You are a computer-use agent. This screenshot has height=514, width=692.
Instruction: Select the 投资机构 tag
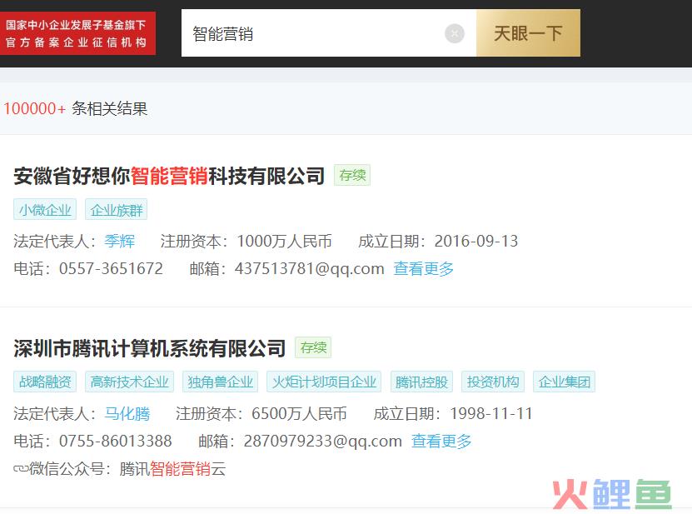tap(493, 382)
